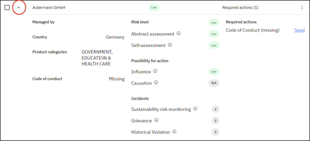310x141 pixels.
Task: Click info icon next to Influence
Action: pyautogui.click(x=155, y=71)
